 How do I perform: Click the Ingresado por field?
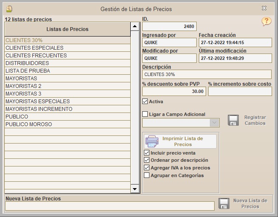click(169, 42)
